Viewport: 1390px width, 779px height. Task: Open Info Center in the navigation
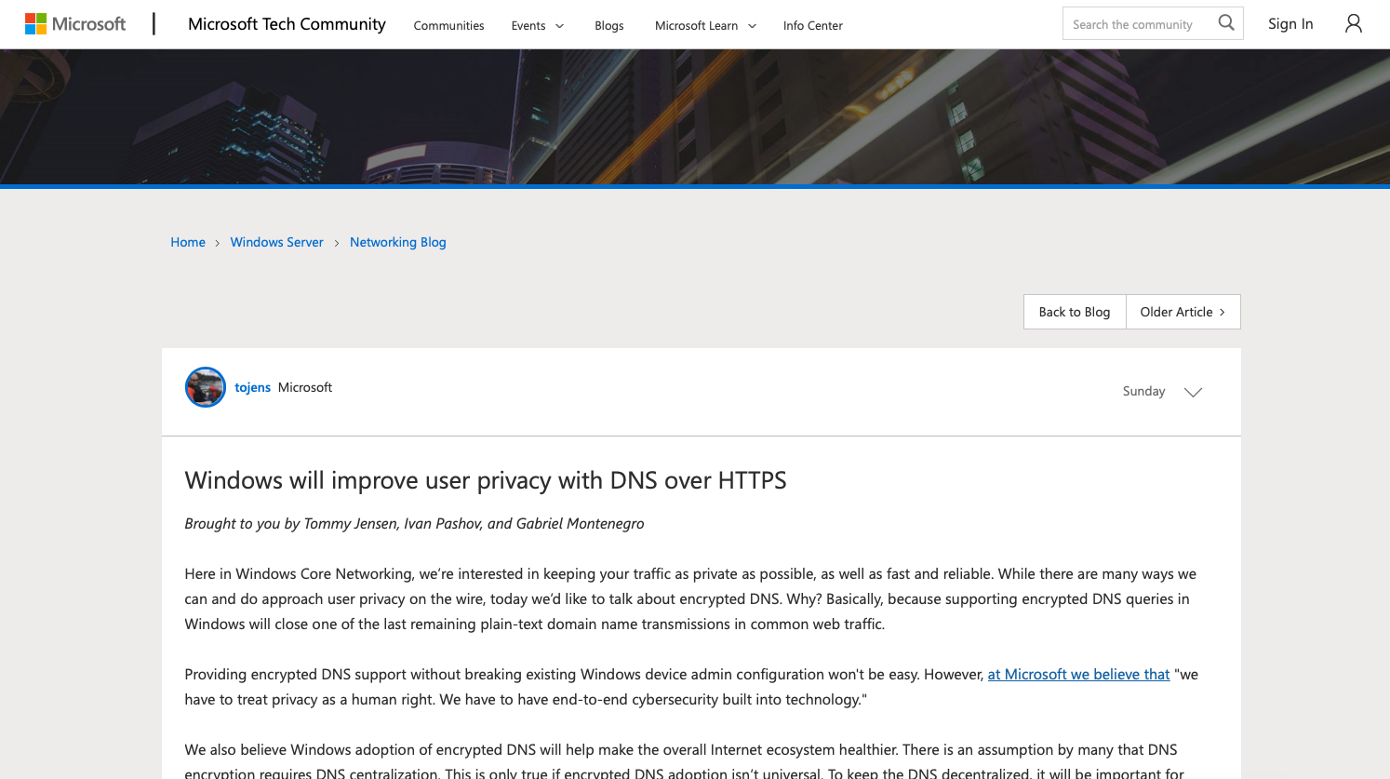point(812,25)
